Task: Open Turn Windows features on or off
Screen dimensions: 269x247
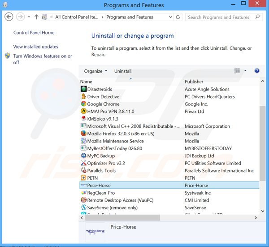Action: [x=43, y=59]
